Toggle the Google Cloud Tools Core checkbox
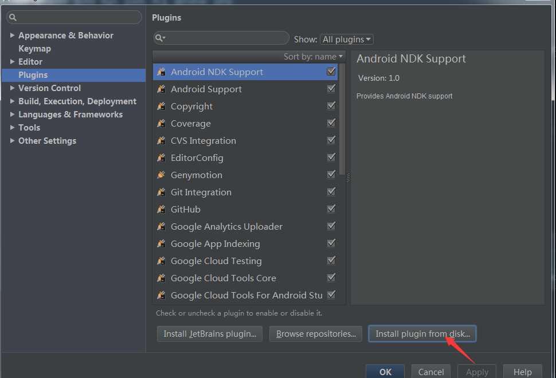 (x=331, y=278)
